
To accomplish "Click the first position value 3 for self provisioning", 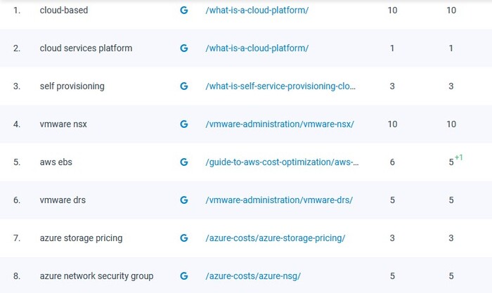I will click(x=392, y=86).
